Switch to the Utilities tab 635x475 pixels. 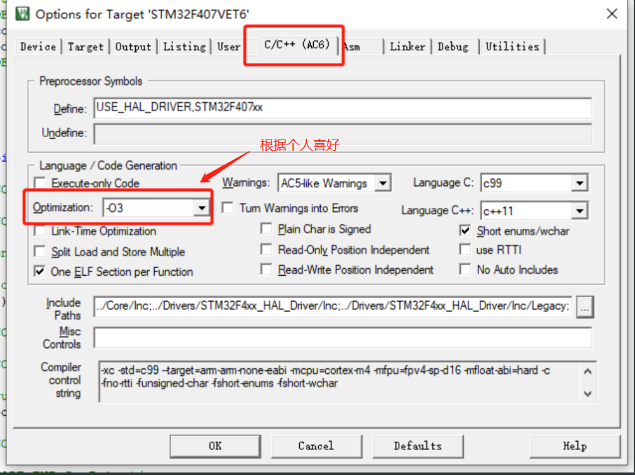click(x=512, y=46)
